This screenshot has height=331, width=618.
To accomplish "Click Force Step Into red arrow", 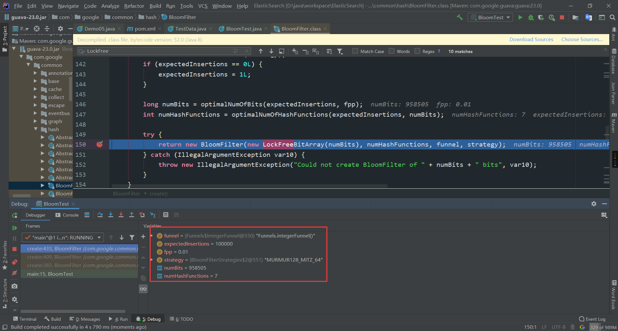I will pyautogui.click(x=121, y=215).
